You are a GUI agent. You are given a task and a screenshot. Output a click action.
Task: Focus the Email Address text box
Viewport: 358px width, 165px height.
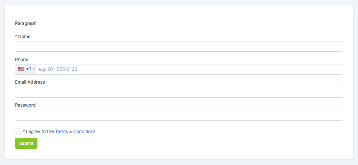pyautogui.click(x=179, y=92)
